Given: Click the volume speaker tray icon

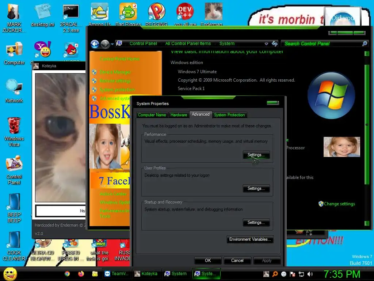Looking at the screenshot, I should [310, 274].
